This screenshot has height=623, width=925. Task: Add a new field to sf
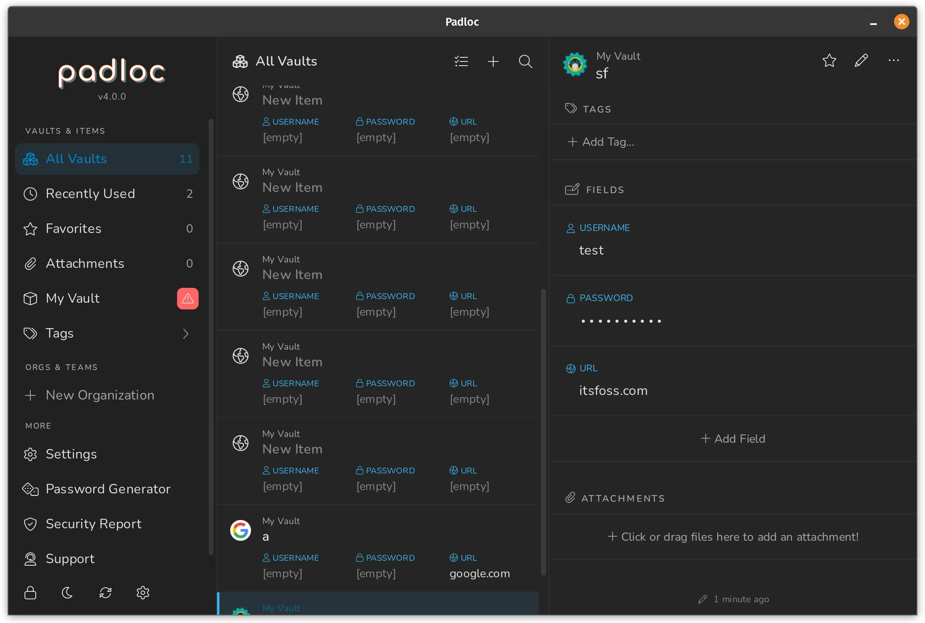(733, 439)
